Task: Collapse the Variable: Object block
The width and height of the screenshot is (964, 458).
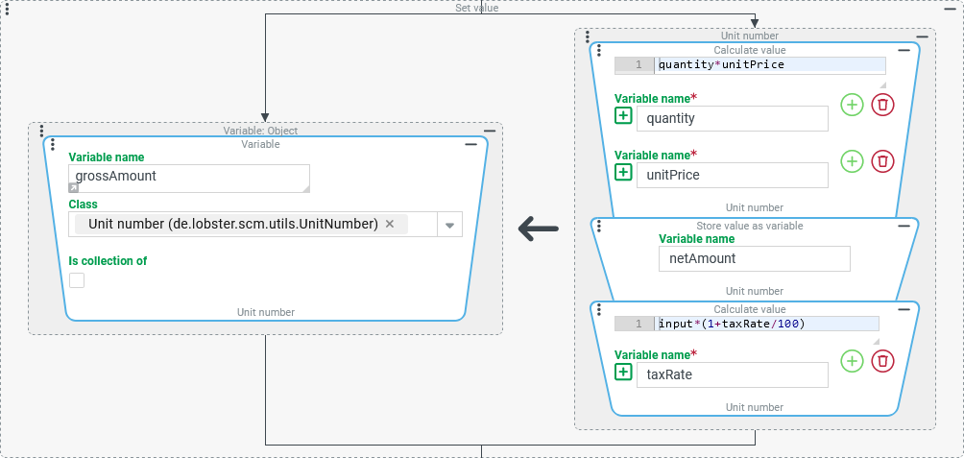Action: pos(490,131)
